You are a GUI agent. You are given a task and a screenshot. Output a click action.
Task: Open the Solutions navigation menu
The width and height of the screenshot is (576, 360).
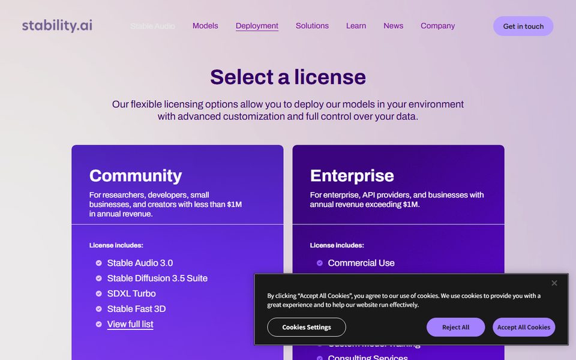coord(312,26)
